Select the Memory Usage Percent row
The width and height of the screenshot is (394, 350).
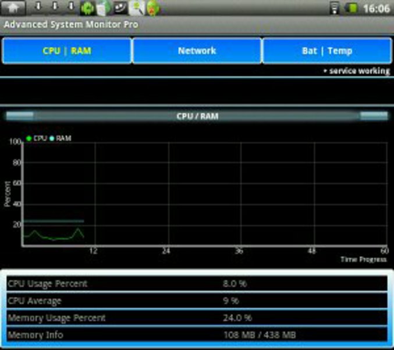[197, 318]
